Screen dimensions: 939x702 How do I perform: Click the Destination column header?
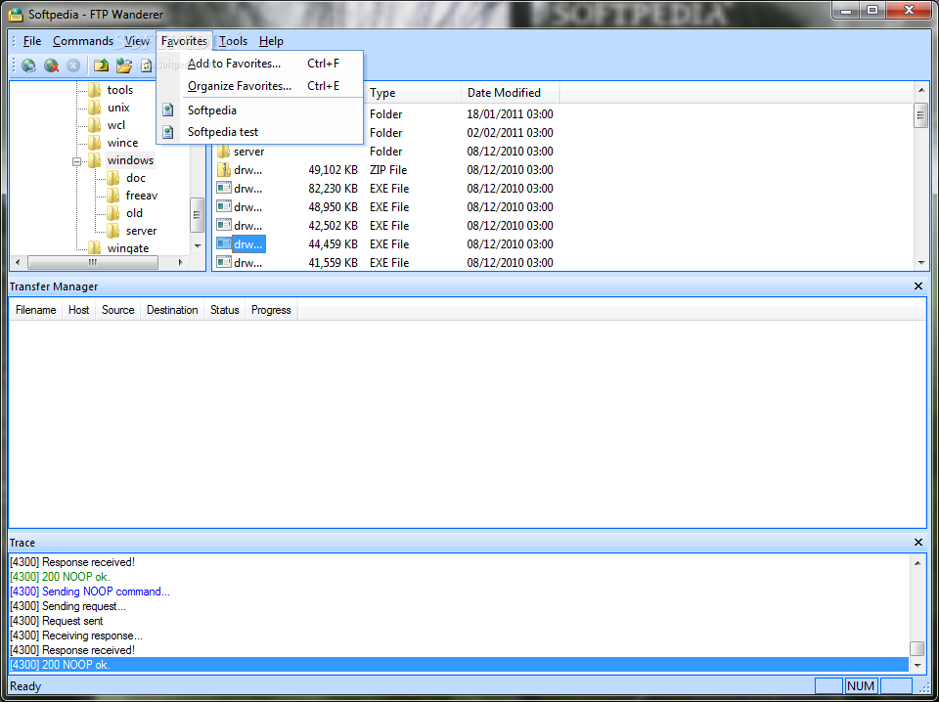(x=172, y=310)
